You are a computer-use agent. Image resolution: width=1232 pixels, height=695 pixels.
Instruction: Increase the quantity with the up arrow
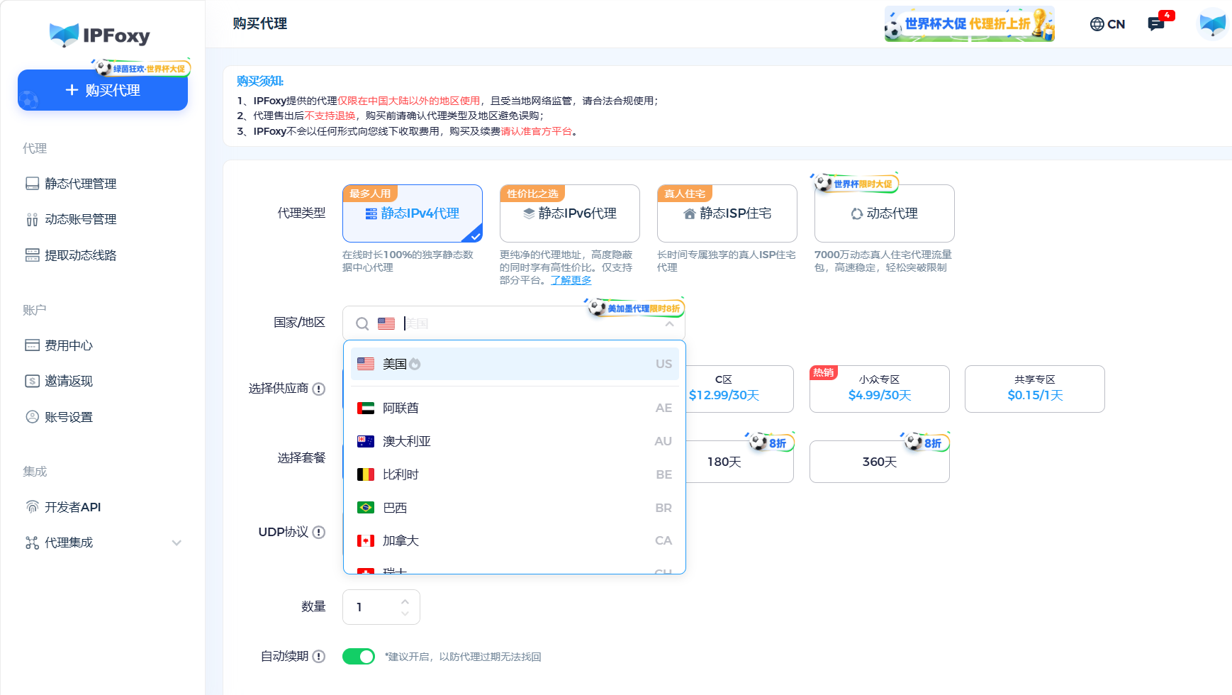click(405, 601)
